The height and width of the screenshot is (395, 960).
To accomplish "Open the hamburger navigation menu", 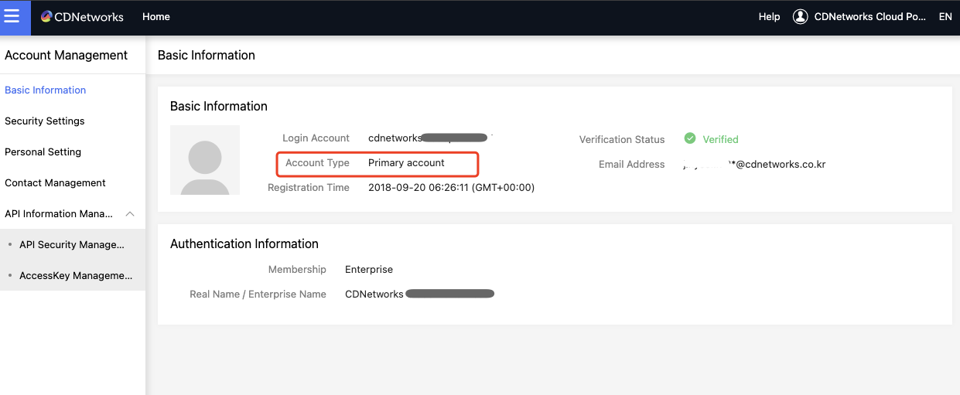I will point(12,17).
